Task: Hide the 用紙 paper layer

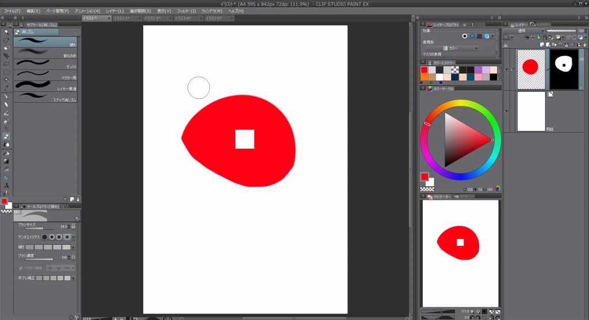Action: 506,111
